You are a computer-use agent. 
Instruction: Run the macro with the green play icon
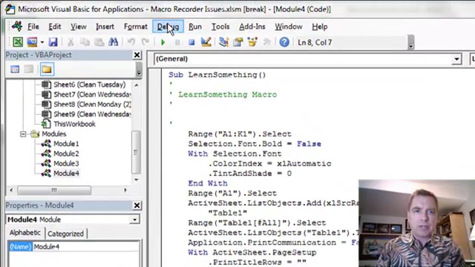pyautogui.click(x=163, y=43)
